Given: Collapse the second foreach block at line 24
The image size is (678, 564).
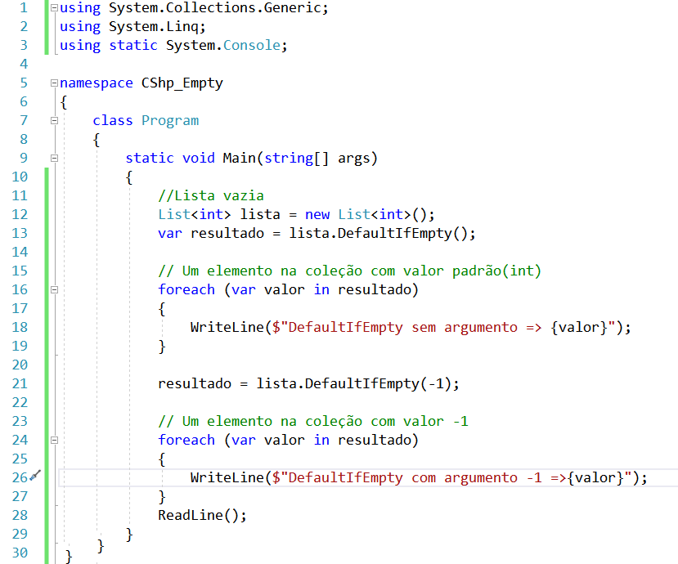Looking at the screenshot, I should (54, 440).
